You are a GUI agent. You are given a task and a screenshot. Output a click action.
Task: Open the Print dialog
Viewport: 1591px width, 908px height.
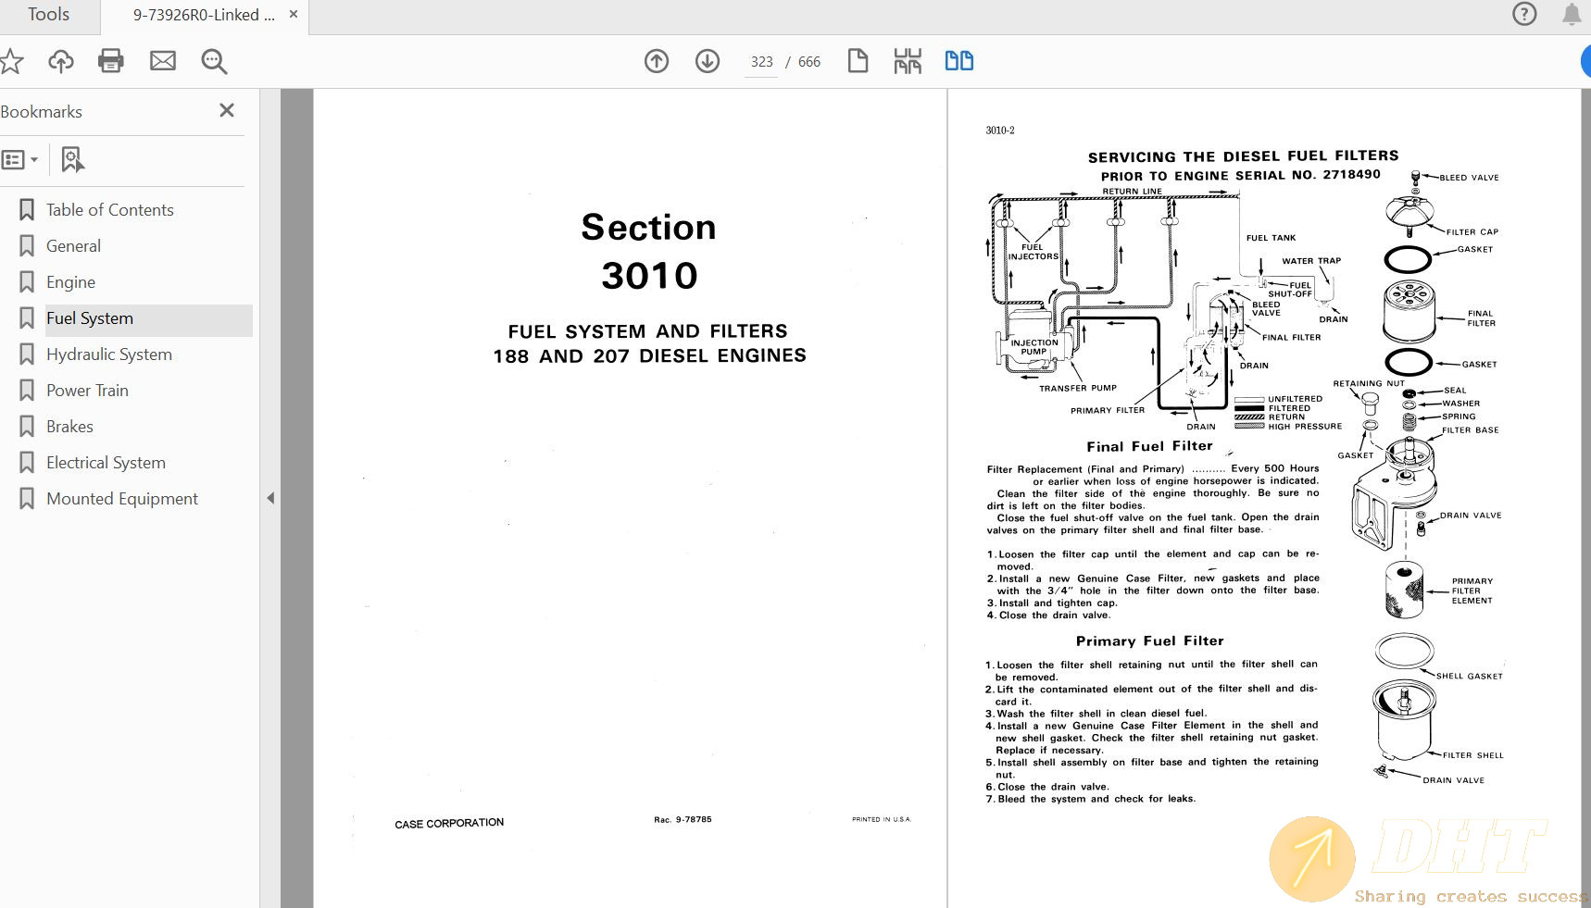[x=111, y=61]
